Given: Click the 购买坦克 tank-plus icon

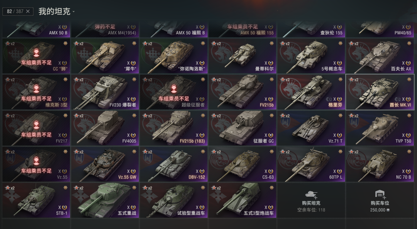Looking at the screenshot, I should pos(311,194).
